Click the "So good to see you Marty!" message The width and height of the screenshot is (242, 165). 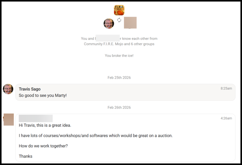tap(43, 95)
